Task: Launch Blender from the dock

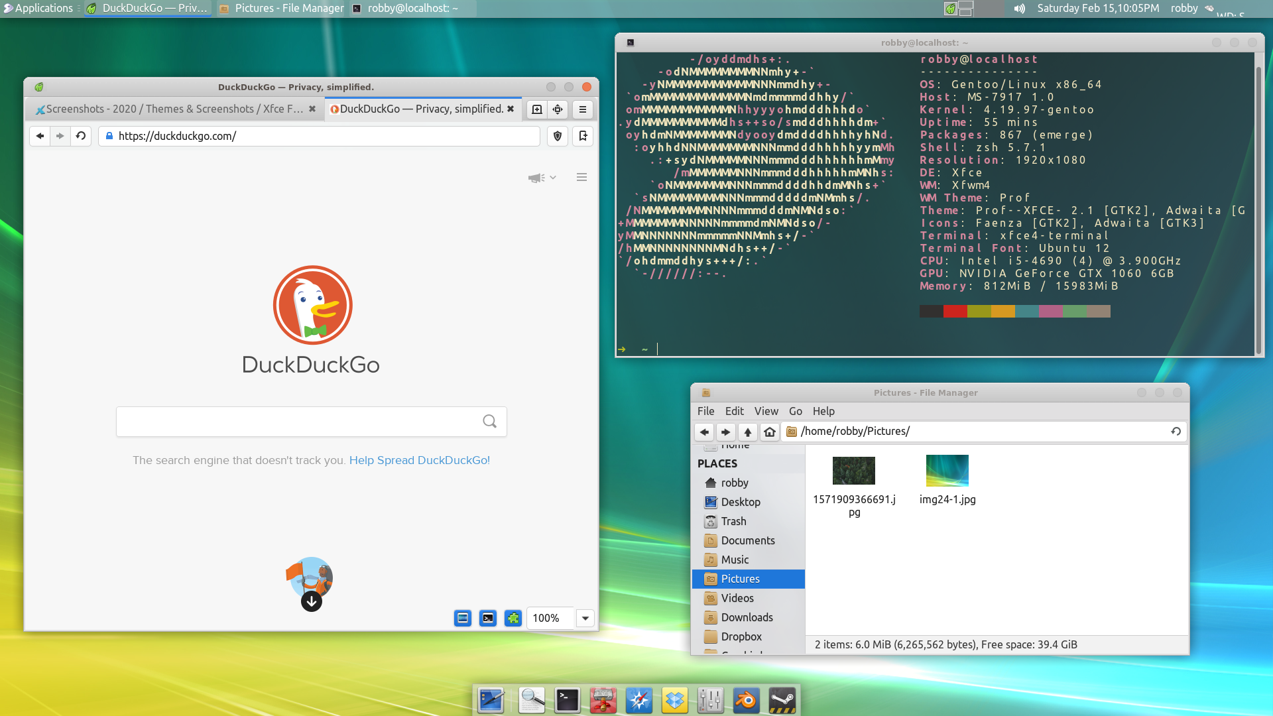Action: (747, 700)
